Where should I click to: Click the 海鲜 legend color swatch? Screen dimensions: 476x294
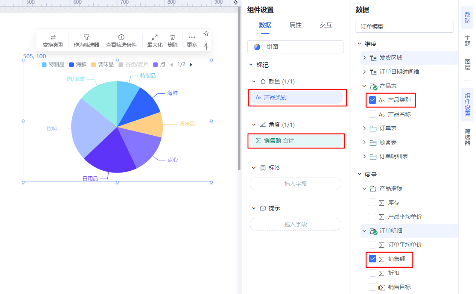pos(71,65)
